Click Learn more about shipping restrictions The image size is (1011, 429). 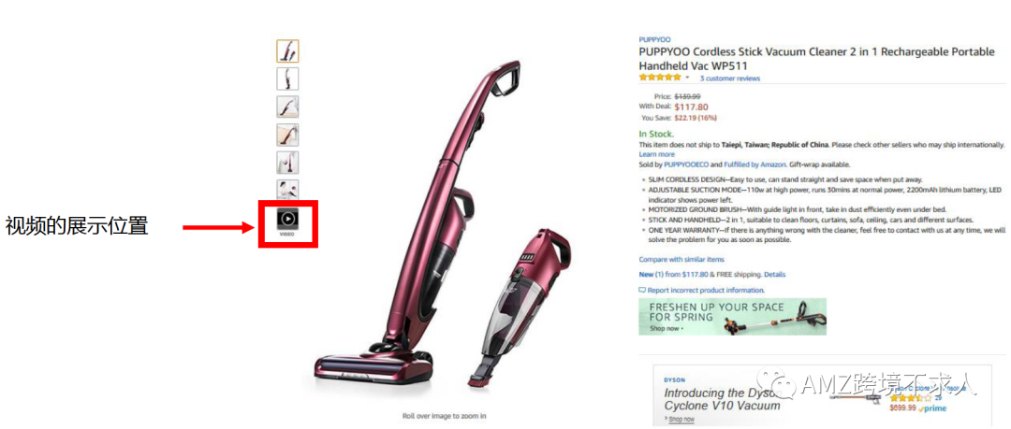point(656,154)
